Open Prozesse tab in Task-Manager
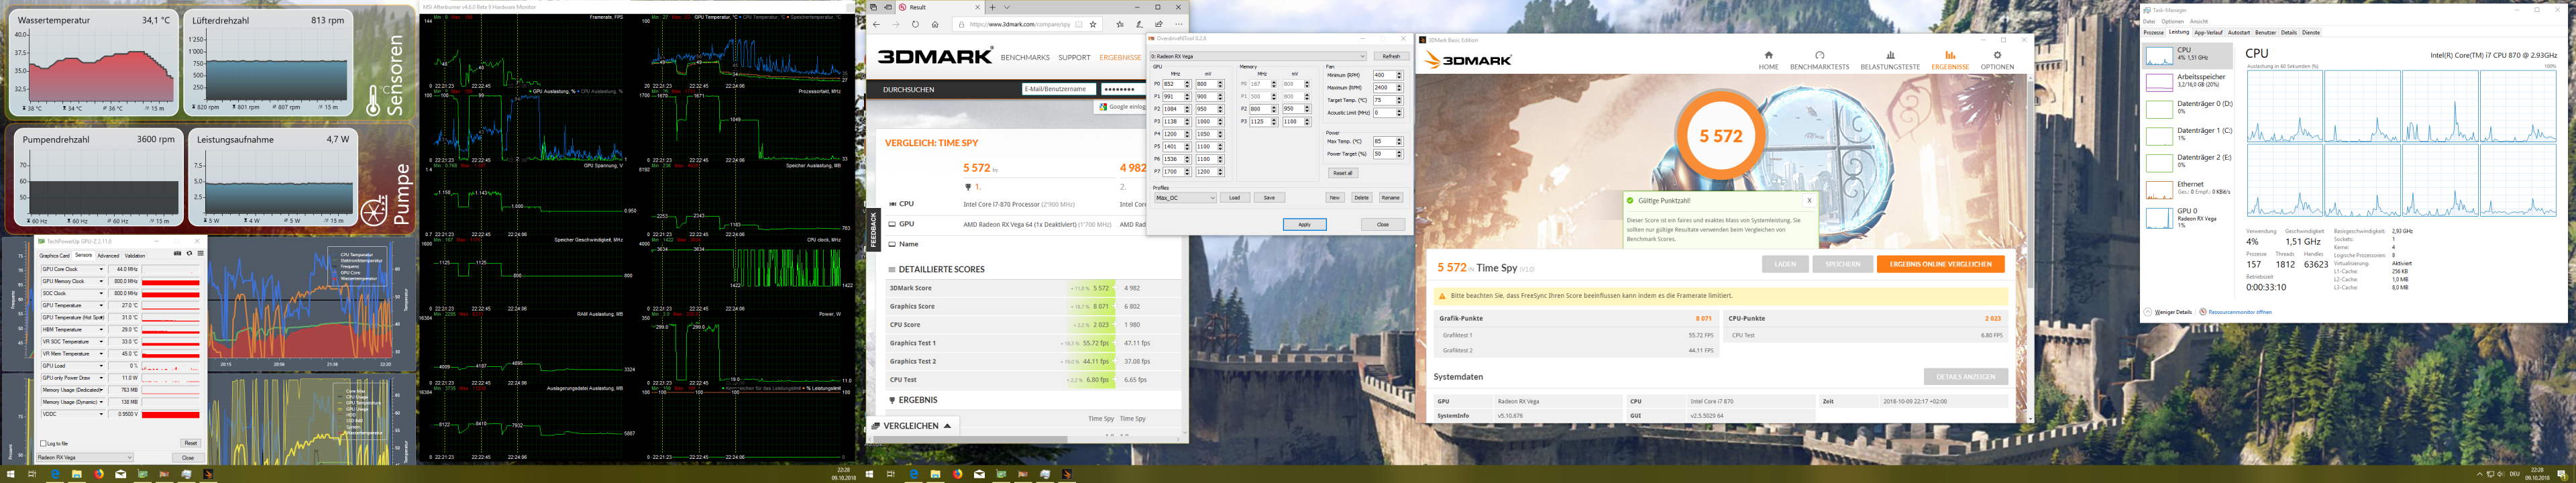Image resolution: width=2576 pixels, height=483 pixels. [x=2154, y=32]
